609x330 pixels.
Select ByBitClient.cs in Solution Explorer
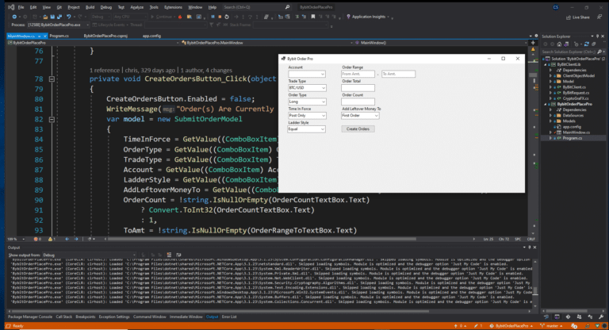coord(574,87)
